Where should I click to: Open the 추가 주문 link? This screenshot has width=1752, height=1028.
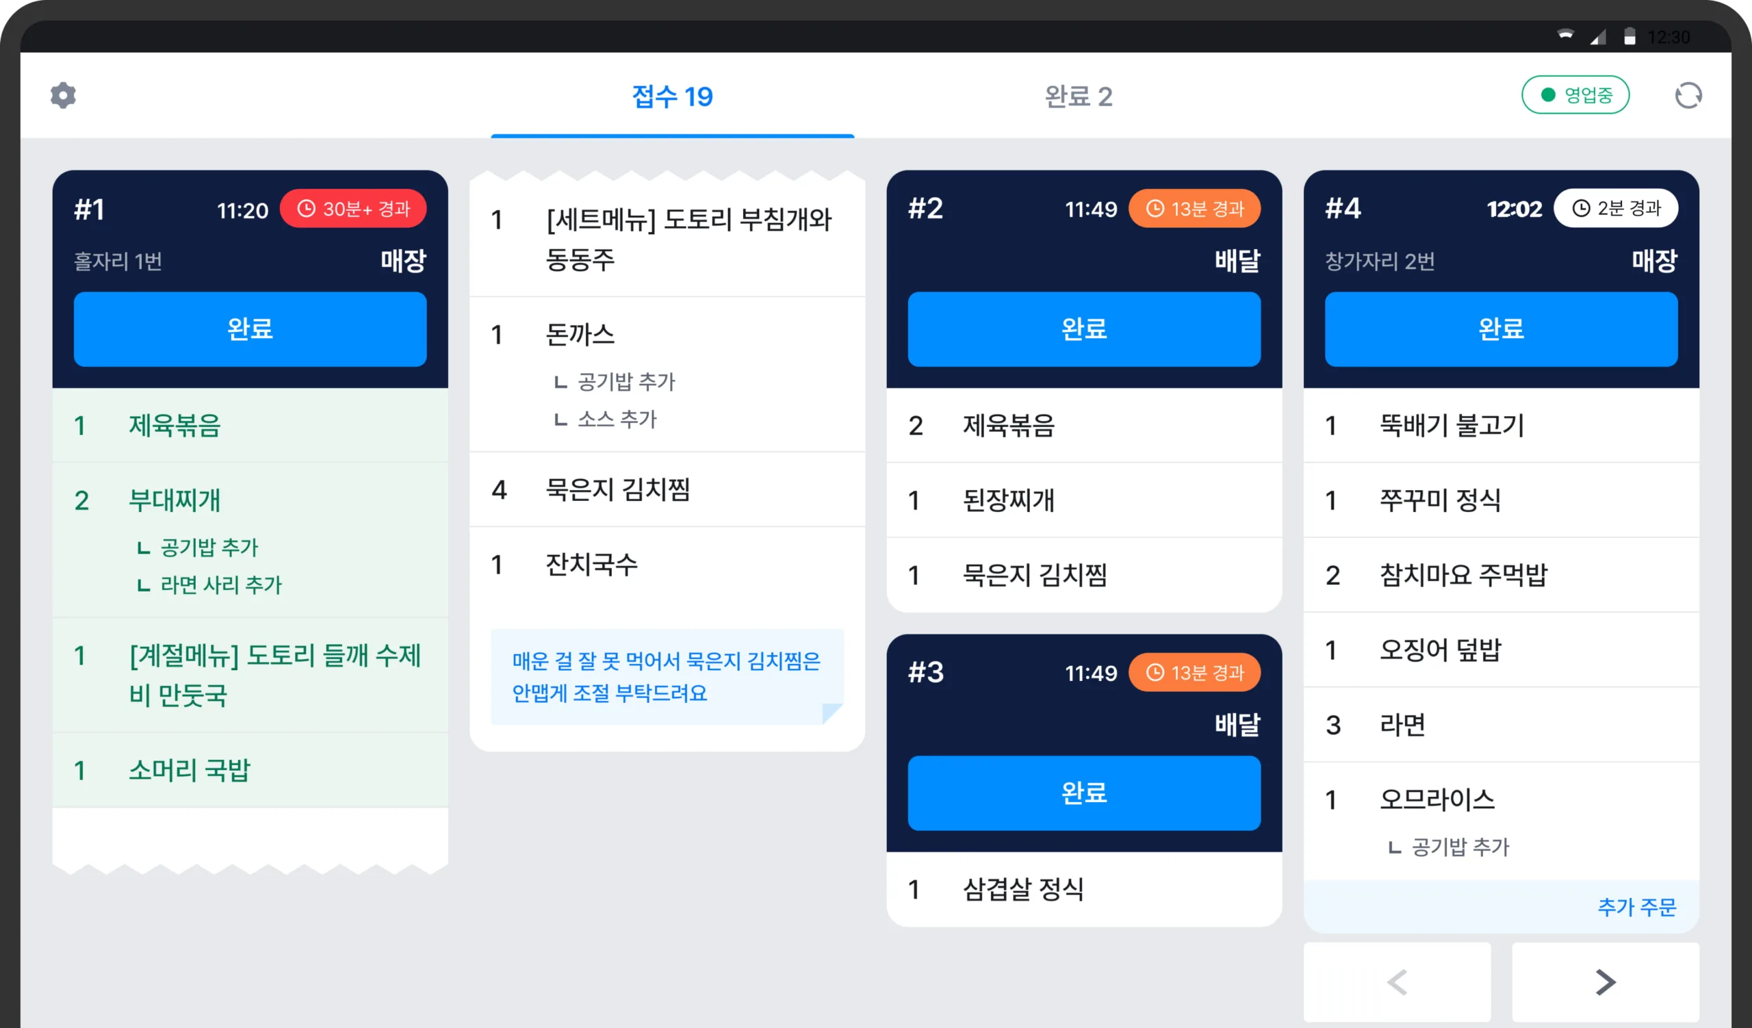tap(1636, 906)
